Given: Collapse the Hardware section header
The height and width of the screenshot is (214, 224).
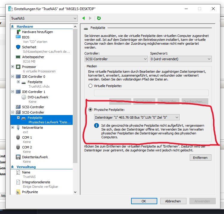Looking at the screenshot, I should tap(13, 27).
